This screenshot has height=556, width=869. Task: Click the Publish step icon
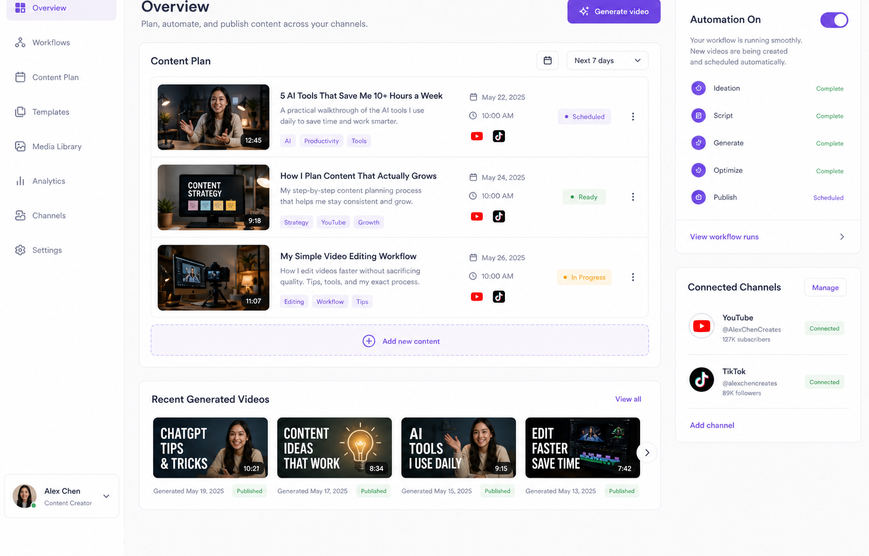[x=698, y=197]
